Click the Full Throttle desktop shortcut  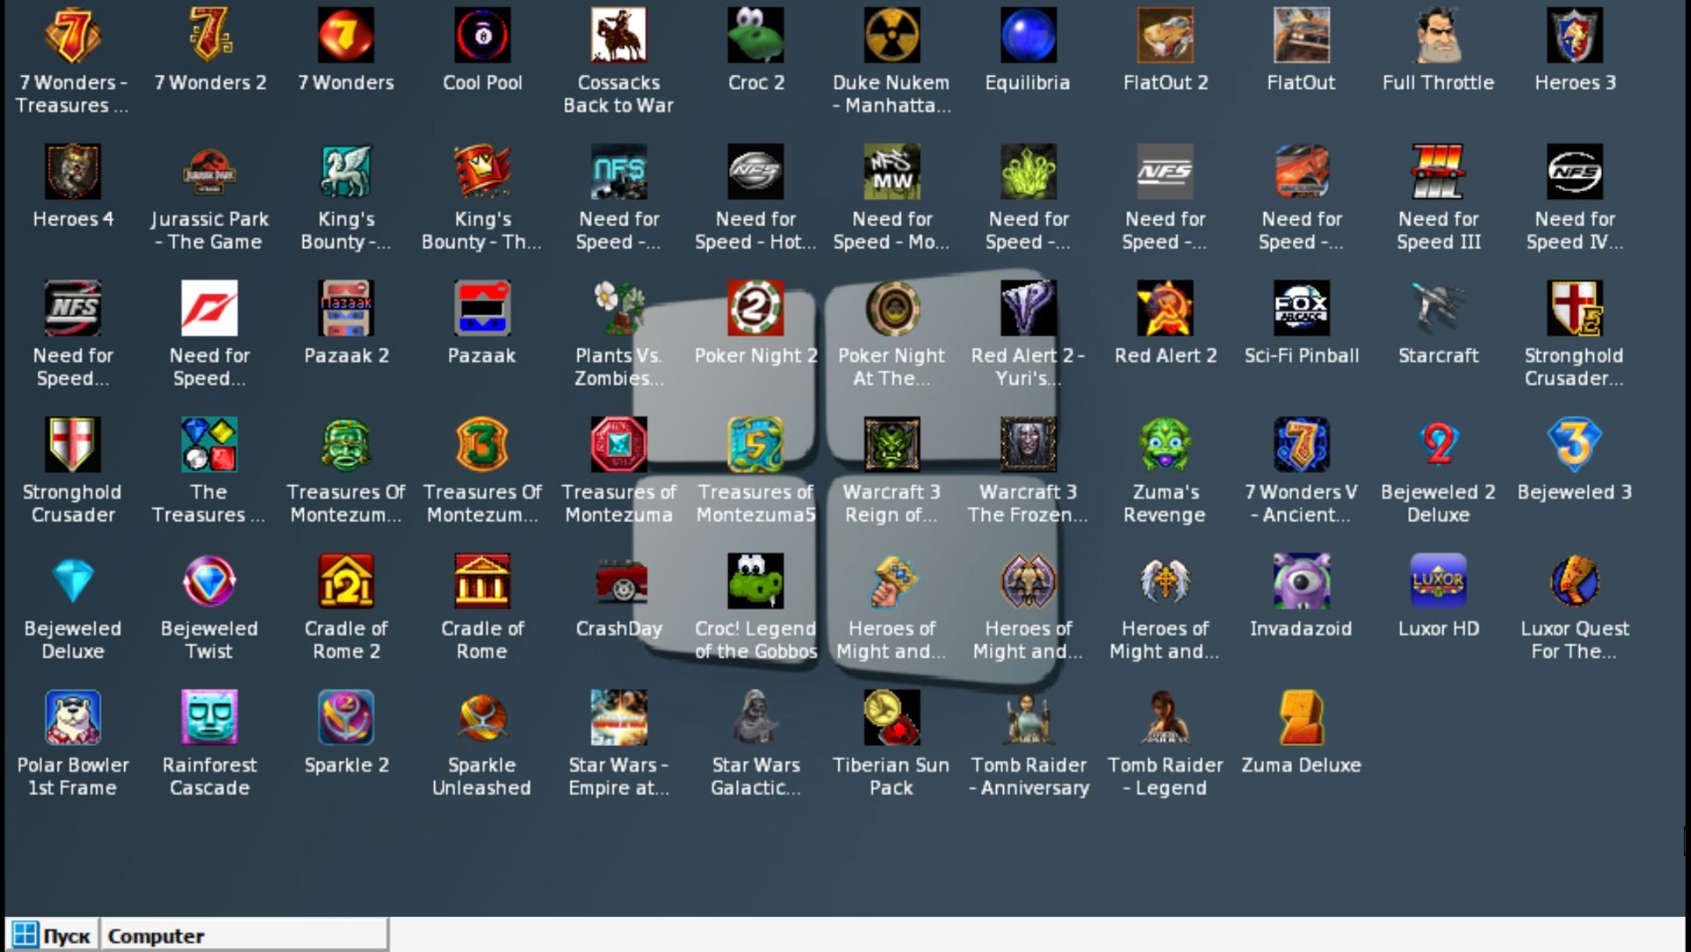[x=1437, y=37]
